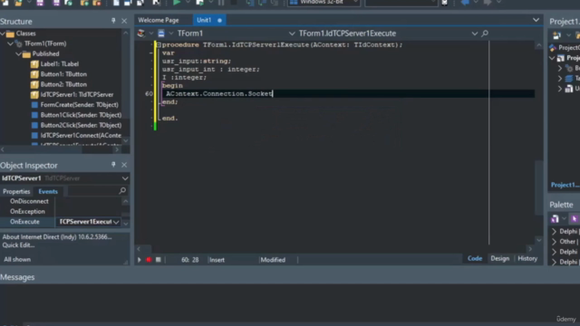580x326 pixels.
Task: Run the project with the green play icon
Action: (177, 2)
